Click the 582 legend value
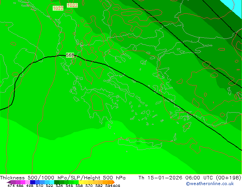 (99, 185)
